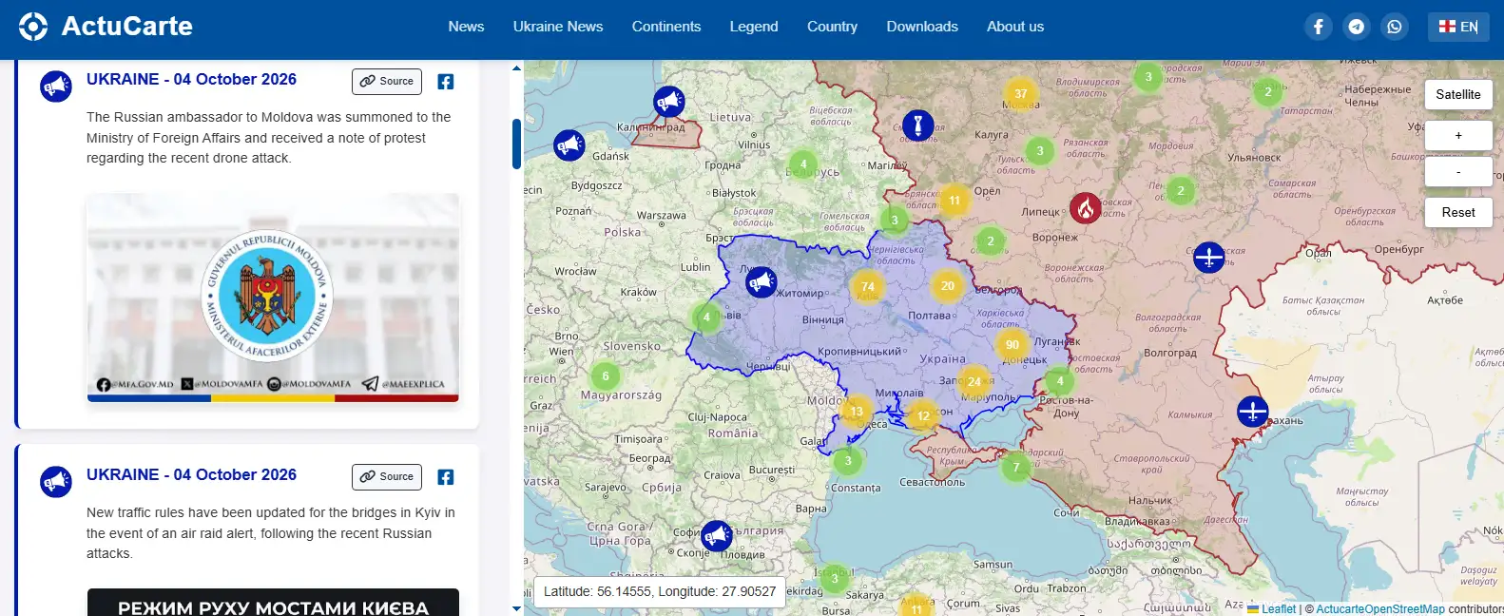Screen dimensions: 1504x616
Task: Zoom out with the minus button
Action: (x=1458, y=172)
